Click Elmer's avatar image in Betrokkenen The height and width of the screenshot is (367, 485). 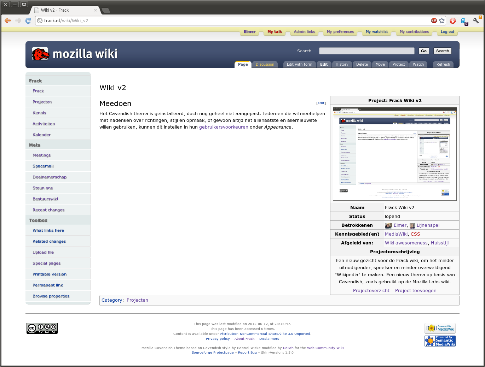click(x=388, y=225)
